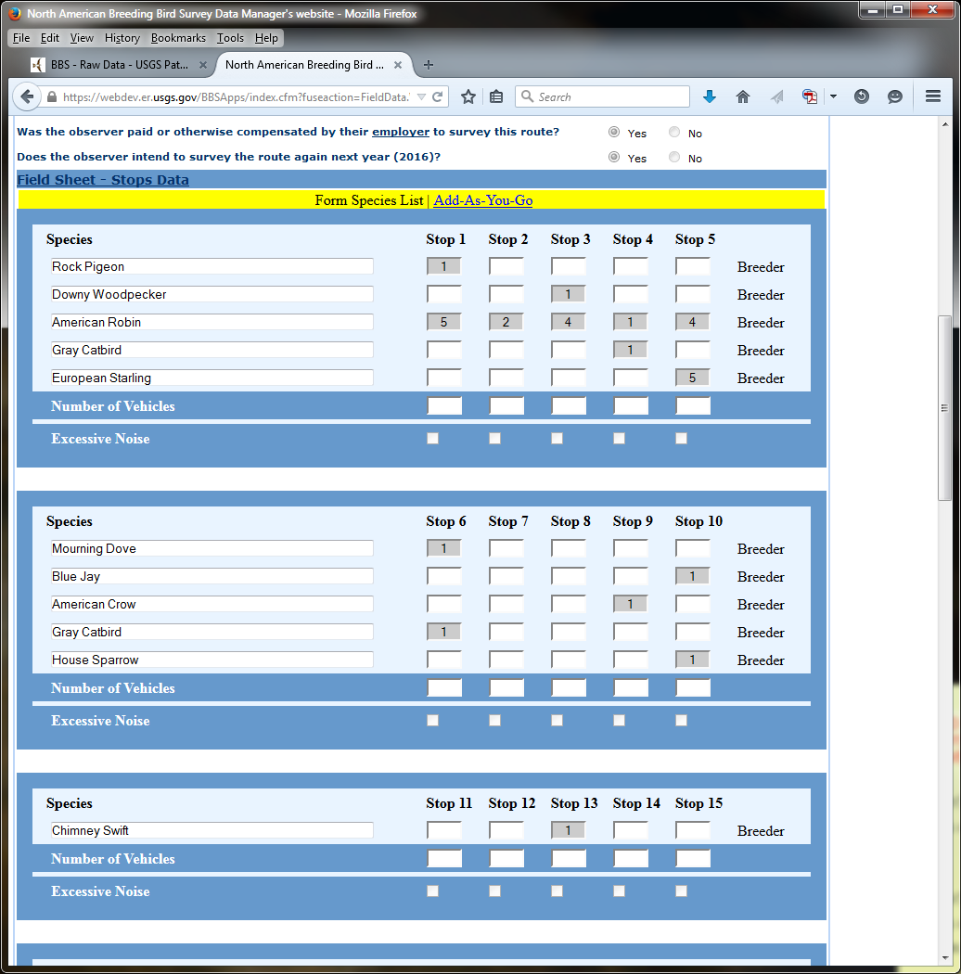Check Excessive Noise for Stop 1
This screenshot has width=961, height=974.
[x=433, y=439]
